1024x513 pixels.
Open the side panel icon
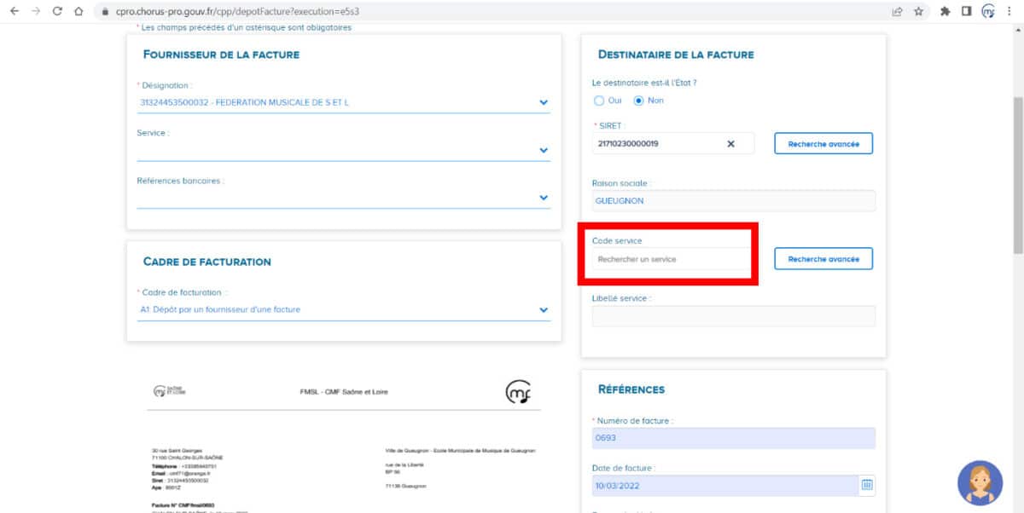[967, 12]
